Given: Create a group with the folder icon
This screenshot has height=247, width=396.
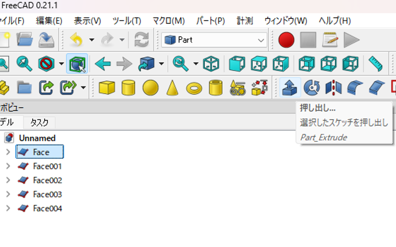Looking at the screenshot, I should pyautogui.click(x=24, y=88).
